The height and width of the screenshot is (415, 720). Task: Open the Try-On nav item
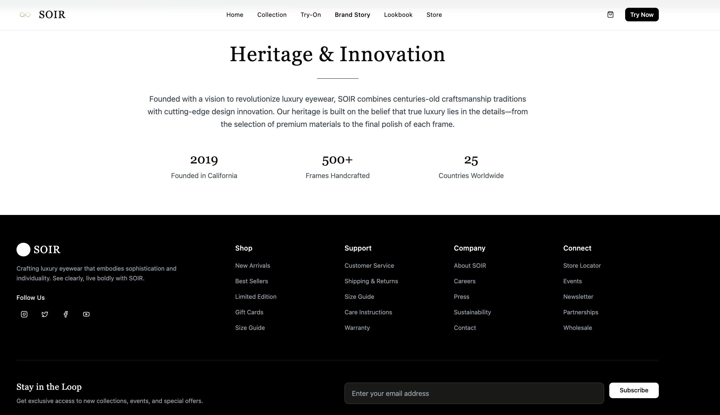[x=310, y=15]
